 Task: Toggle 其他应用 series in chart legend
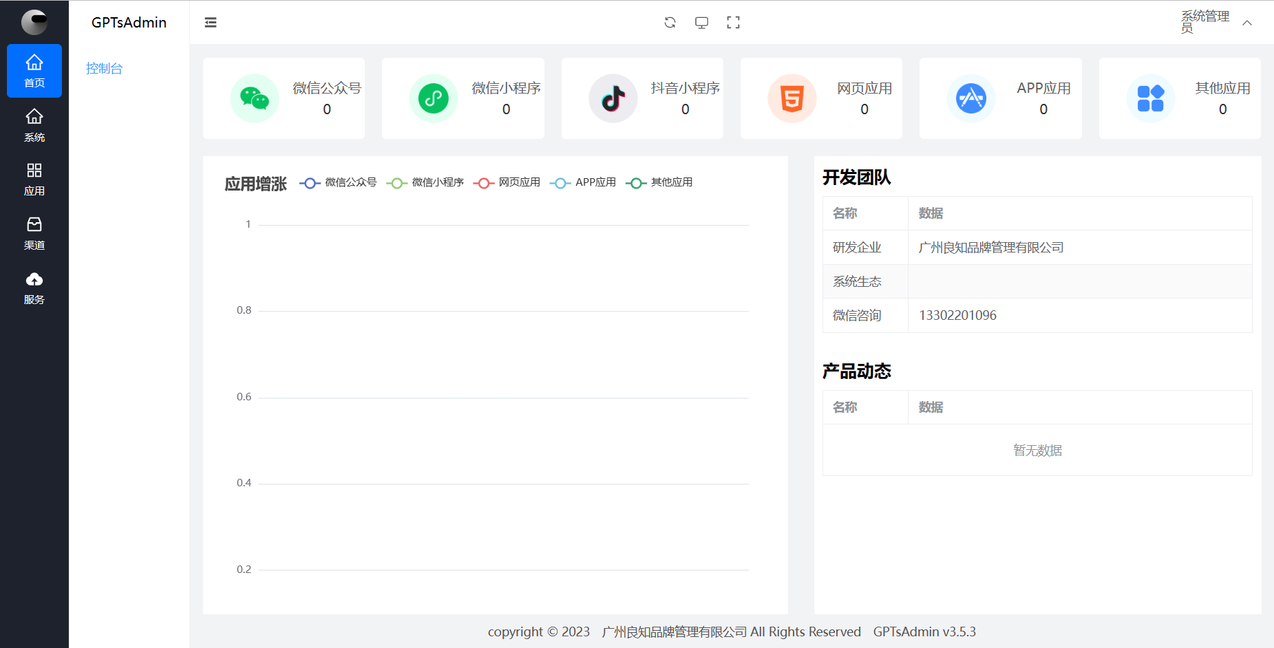point(659,182)
